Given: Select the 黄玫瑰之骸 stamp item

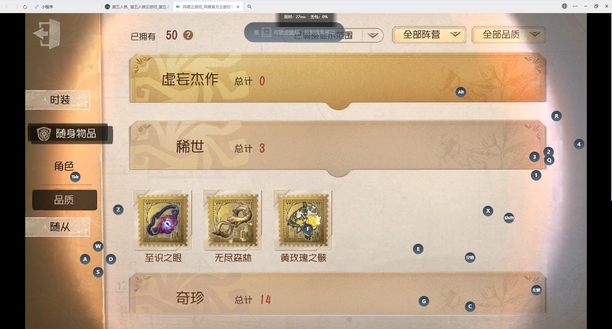Looking at the screenshot, I should point(303,221).
